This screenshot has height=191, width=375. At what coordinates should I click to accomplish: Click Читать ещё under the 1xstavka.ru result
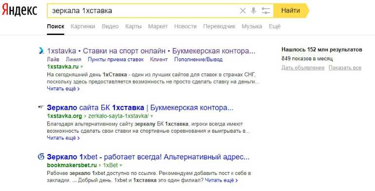coord(63,88)
